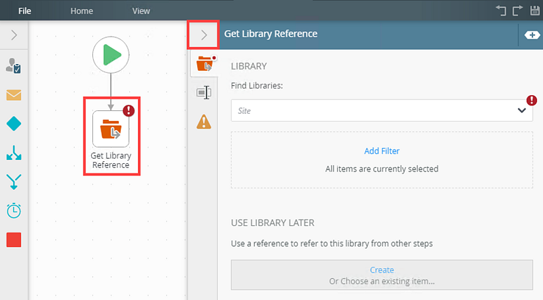
Task: Open the Properties tab with text-cursor icon
Action: [204, 93]
